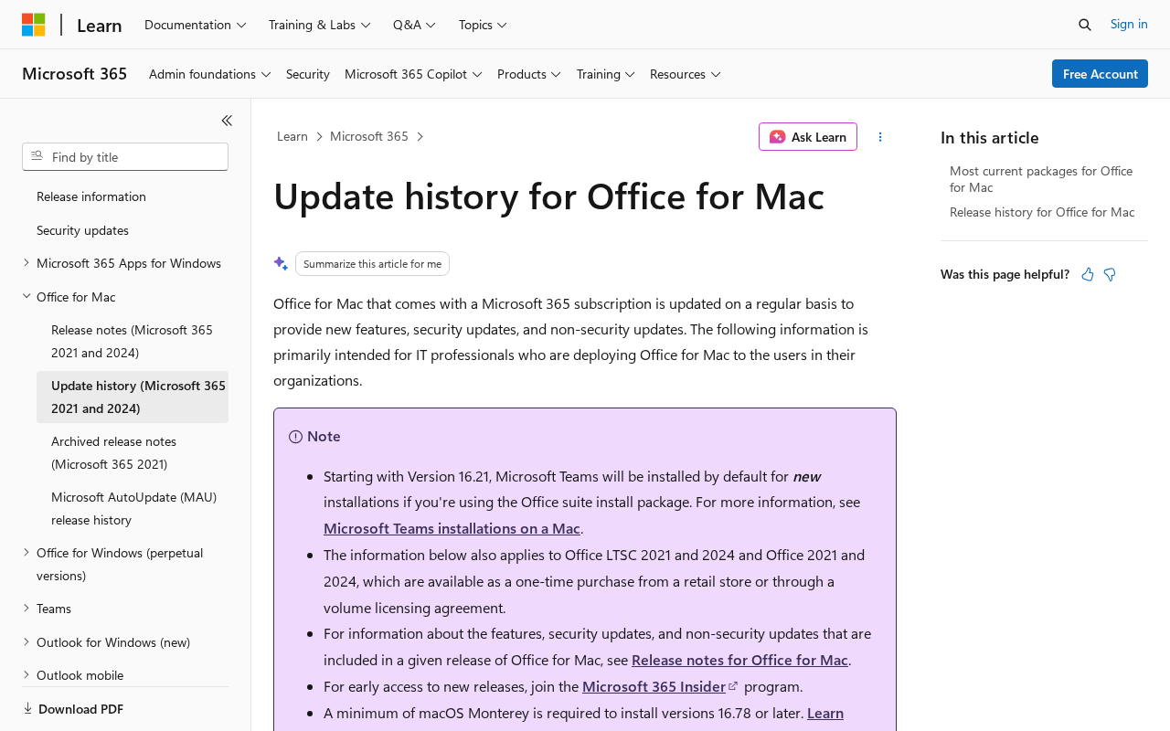Click the In this article heading
Viewport: 1170px width, 731px height.
pyautogui.click(x=990, y=138)
